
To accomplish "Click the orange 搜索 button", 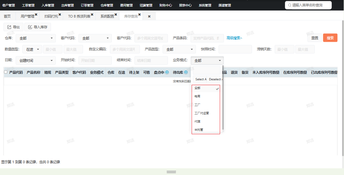I will [x=330, y=38].
